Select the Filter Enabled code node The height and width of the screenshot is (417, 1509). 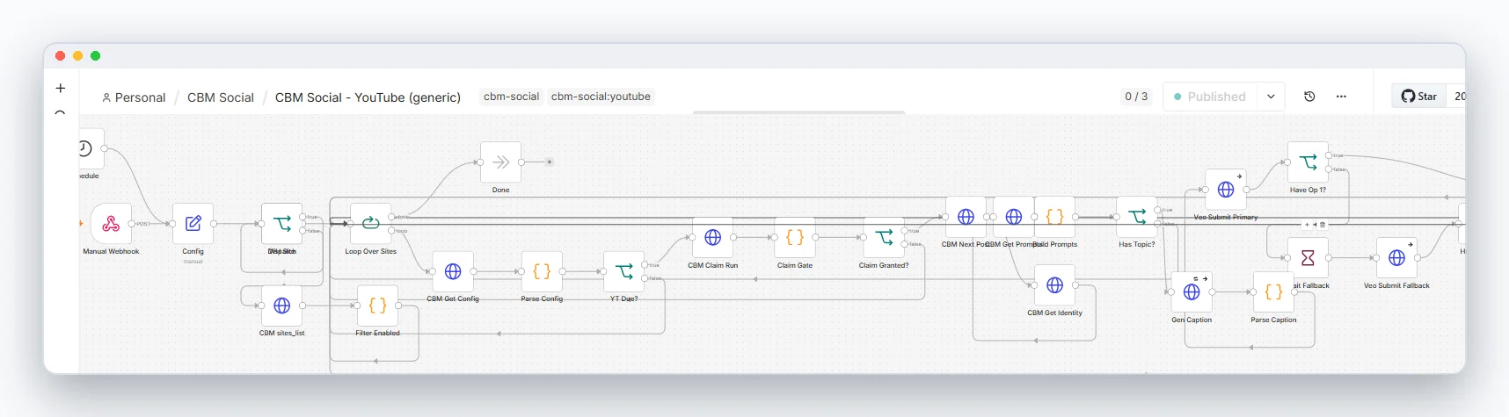378,306
